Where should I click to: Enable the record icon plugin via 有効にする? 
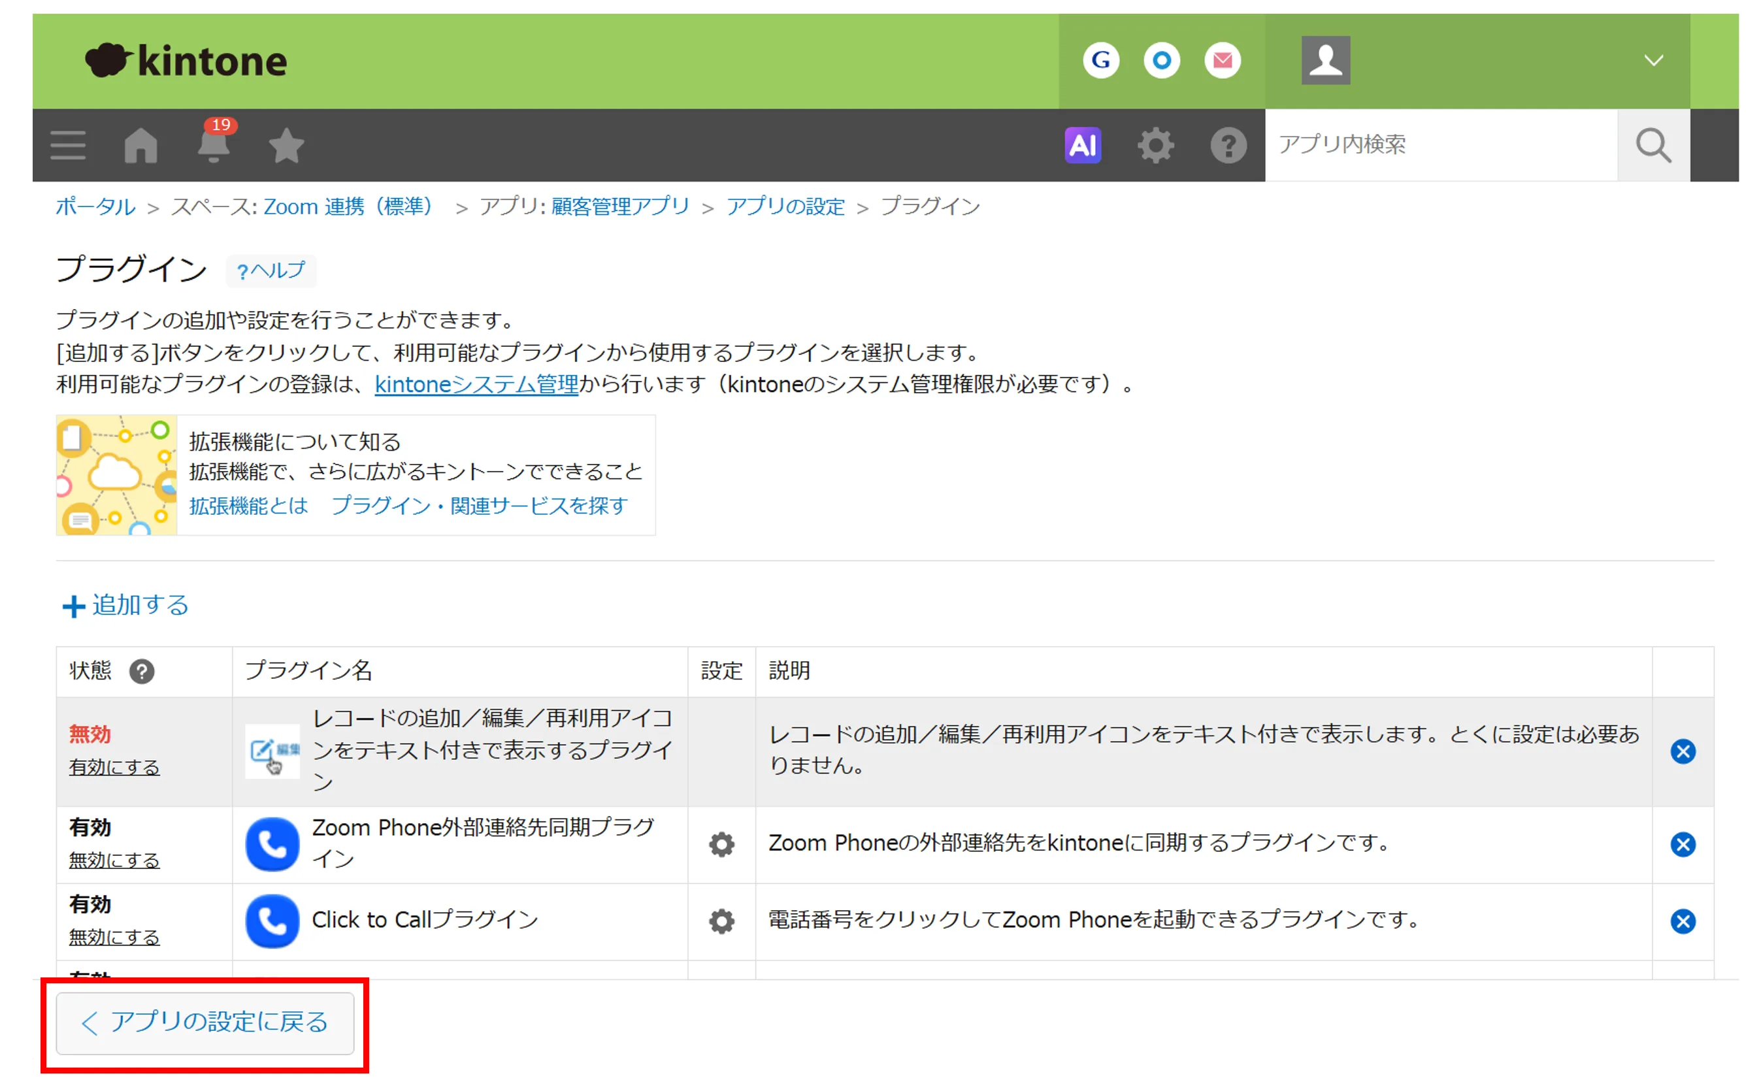[114, 767]
